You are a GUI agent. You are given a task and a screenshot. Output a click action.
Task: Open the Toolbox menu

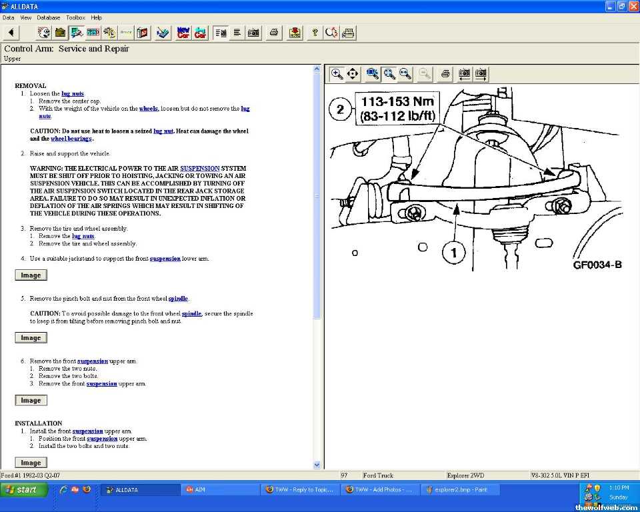[x=75, y=17]
